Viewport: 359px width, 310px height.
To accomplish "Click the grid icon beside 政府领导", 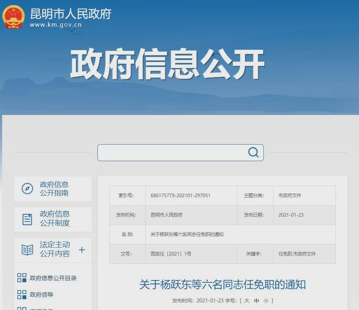I will pyautogui.click(x=22, y=294).
